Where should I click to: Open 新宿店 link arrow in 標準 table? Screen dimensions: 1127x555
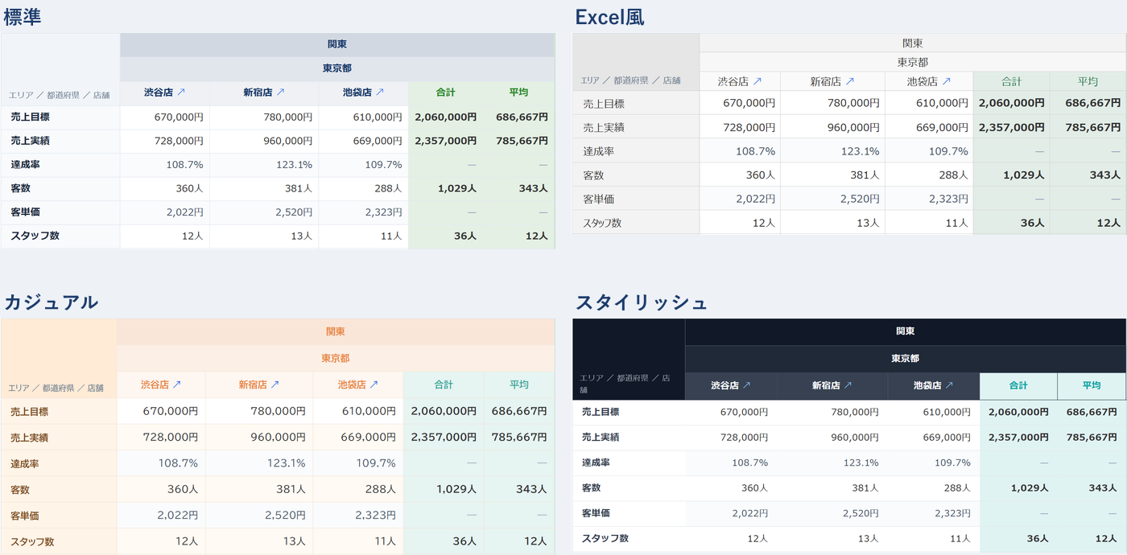coord(281,92)
